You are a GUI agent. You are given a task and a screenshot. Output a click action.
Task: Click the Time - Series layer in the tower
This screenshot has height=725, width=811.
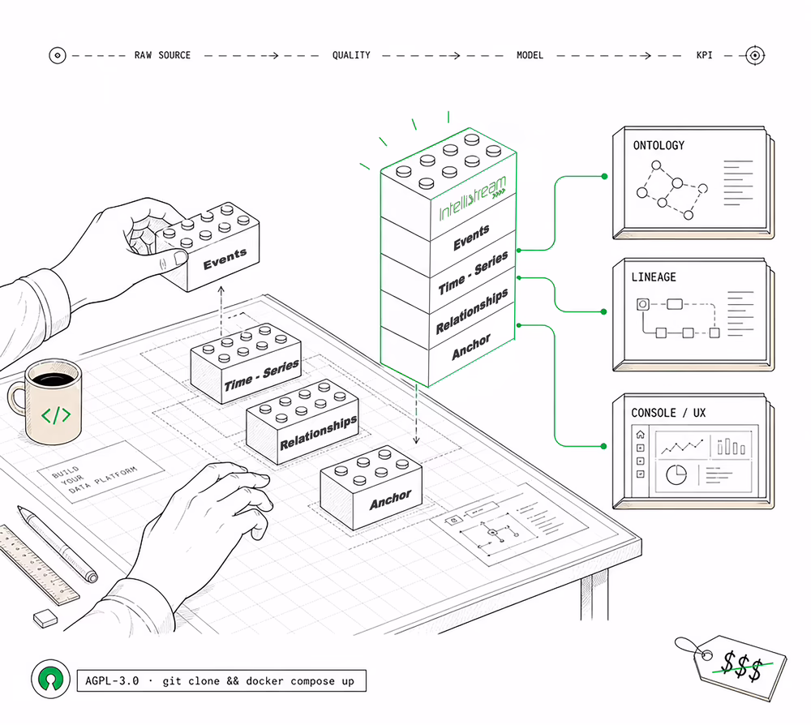pyautogui.click(x=474, y=273)
